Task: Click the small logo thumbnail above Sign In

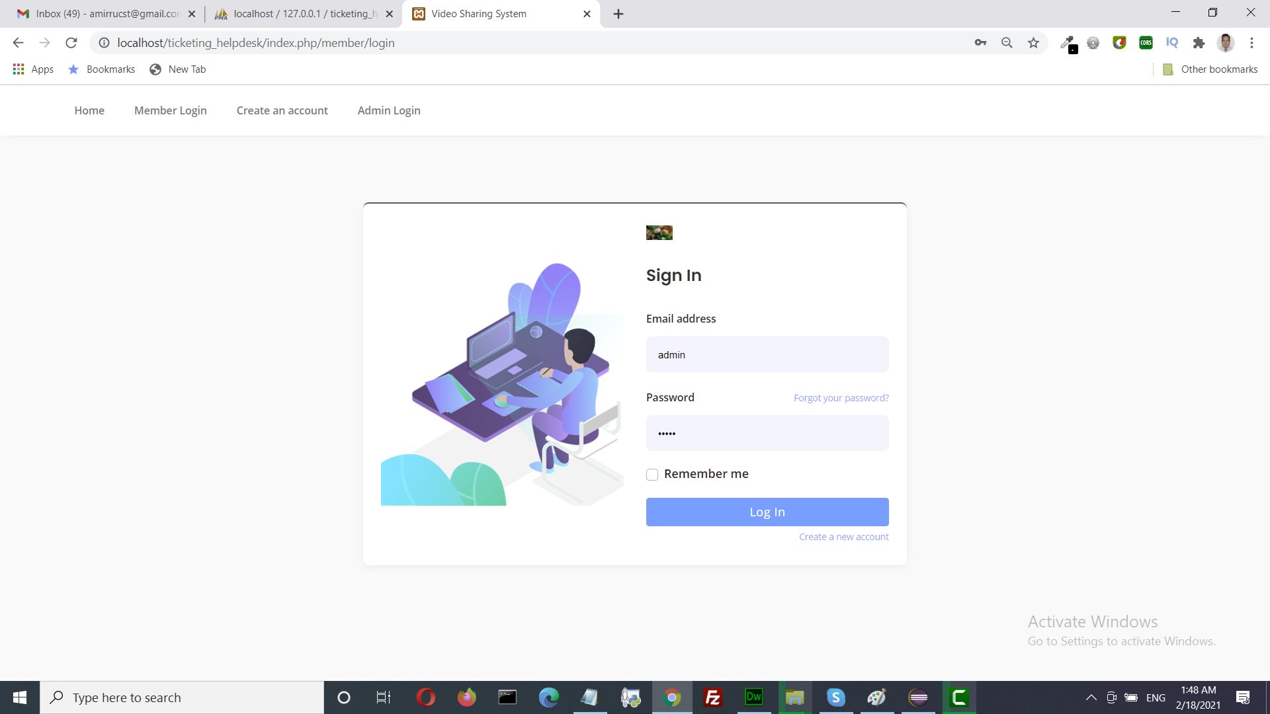Action: pos(659,233)
